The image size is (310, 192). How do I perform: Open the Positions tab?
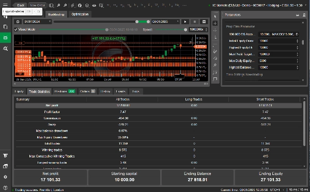65,91
